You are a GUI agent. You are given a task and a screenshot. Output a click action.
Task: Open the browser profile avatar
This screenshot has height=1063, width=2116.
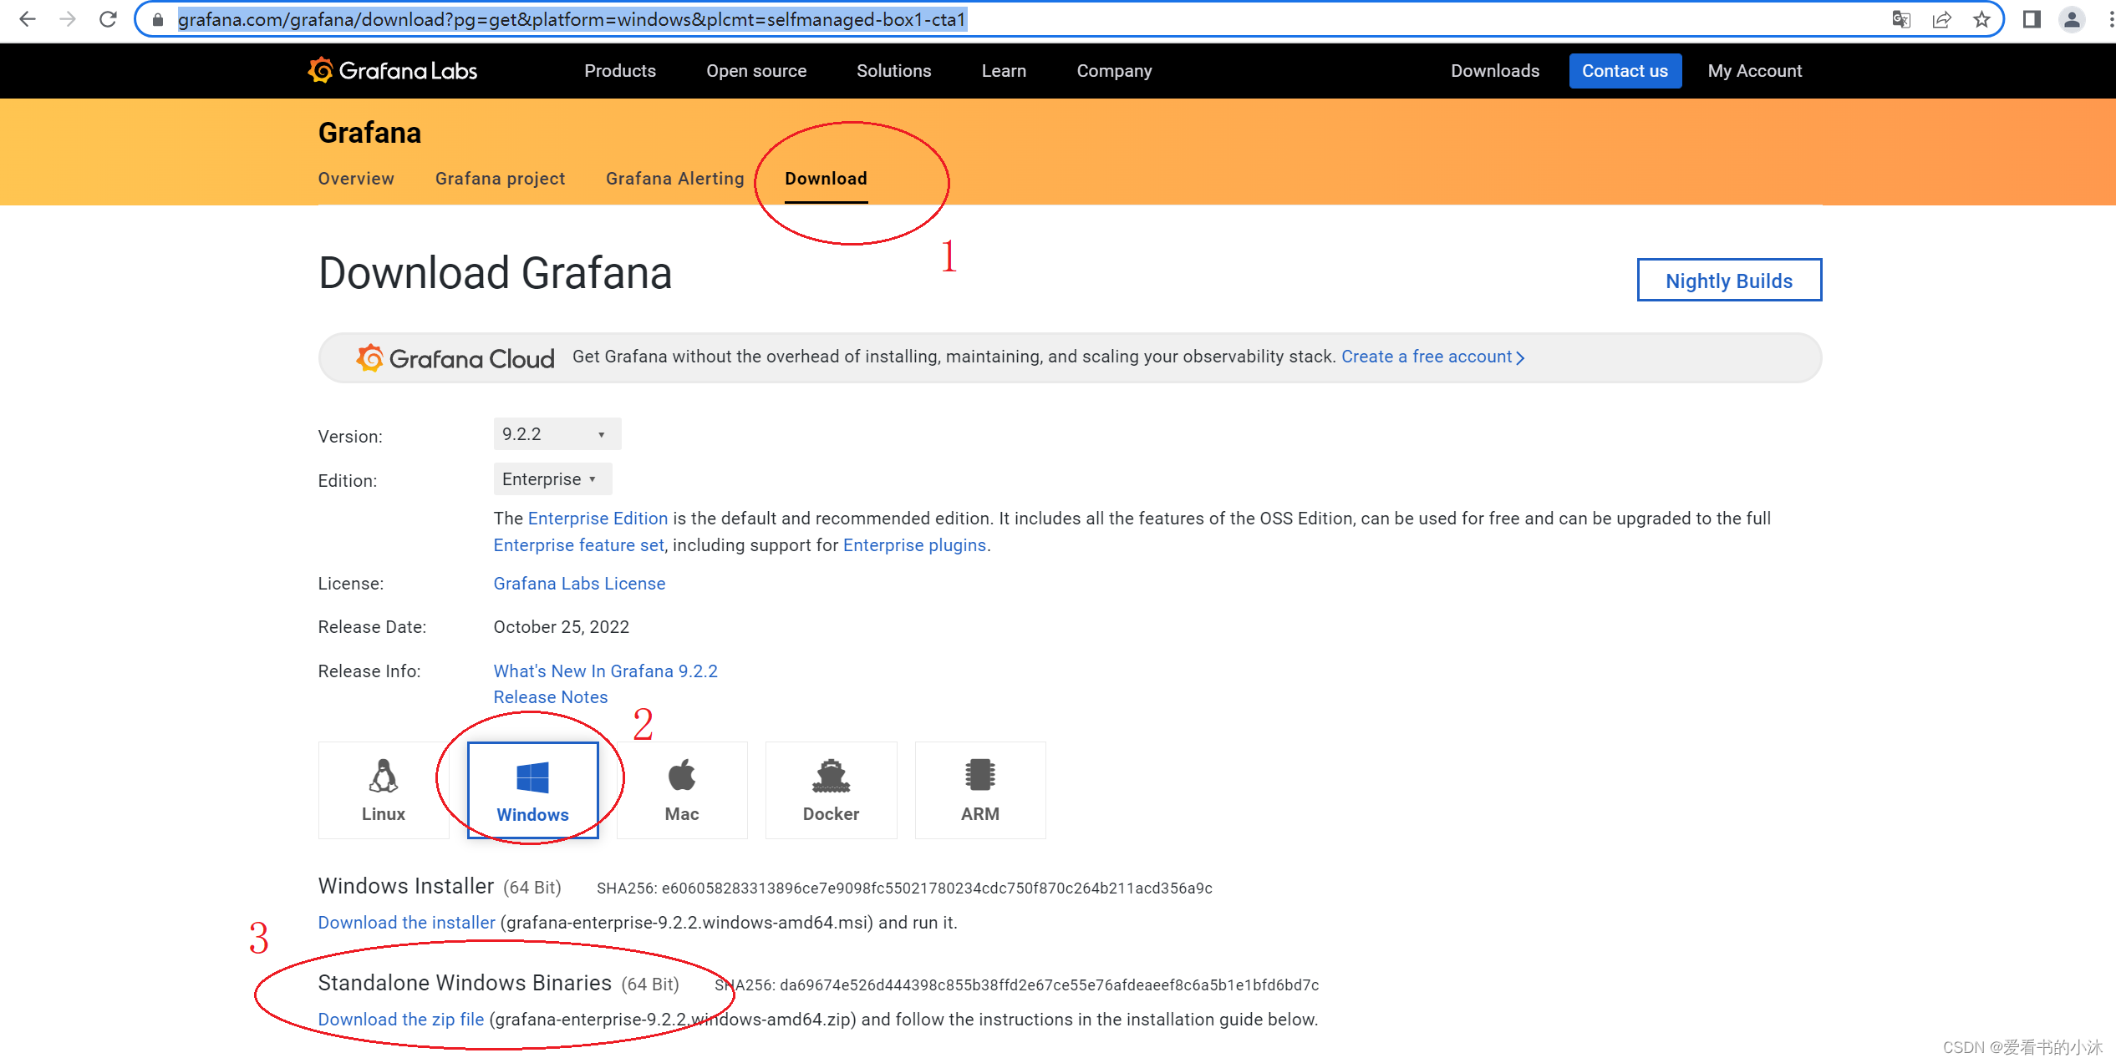(x=2072, y=19)
